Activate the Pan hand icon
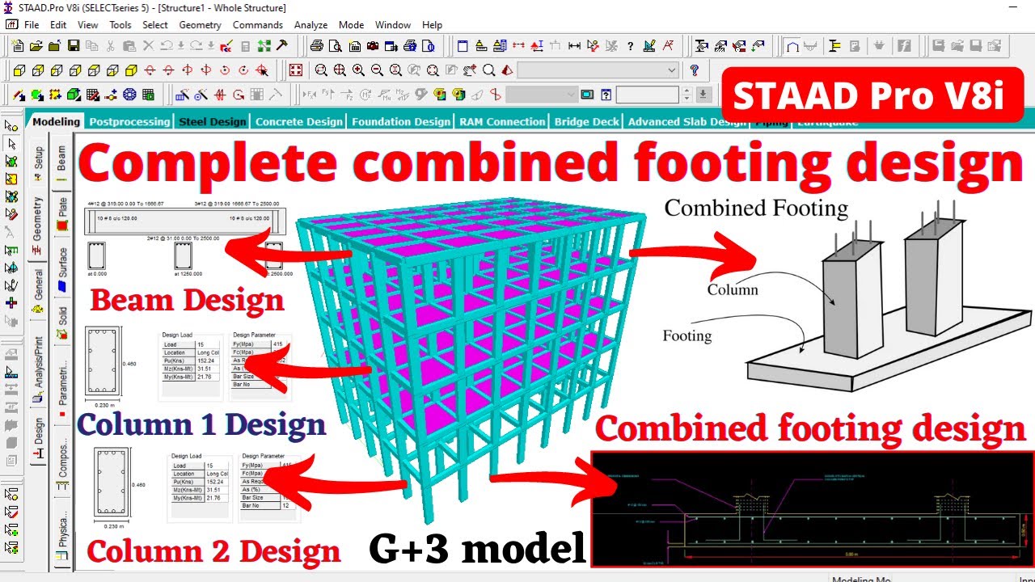1035x582 pixels. pos(470,70)
